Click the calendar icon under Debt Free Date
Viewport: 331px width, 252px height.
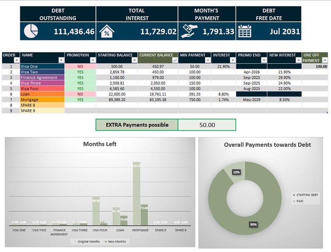point(245,31)
